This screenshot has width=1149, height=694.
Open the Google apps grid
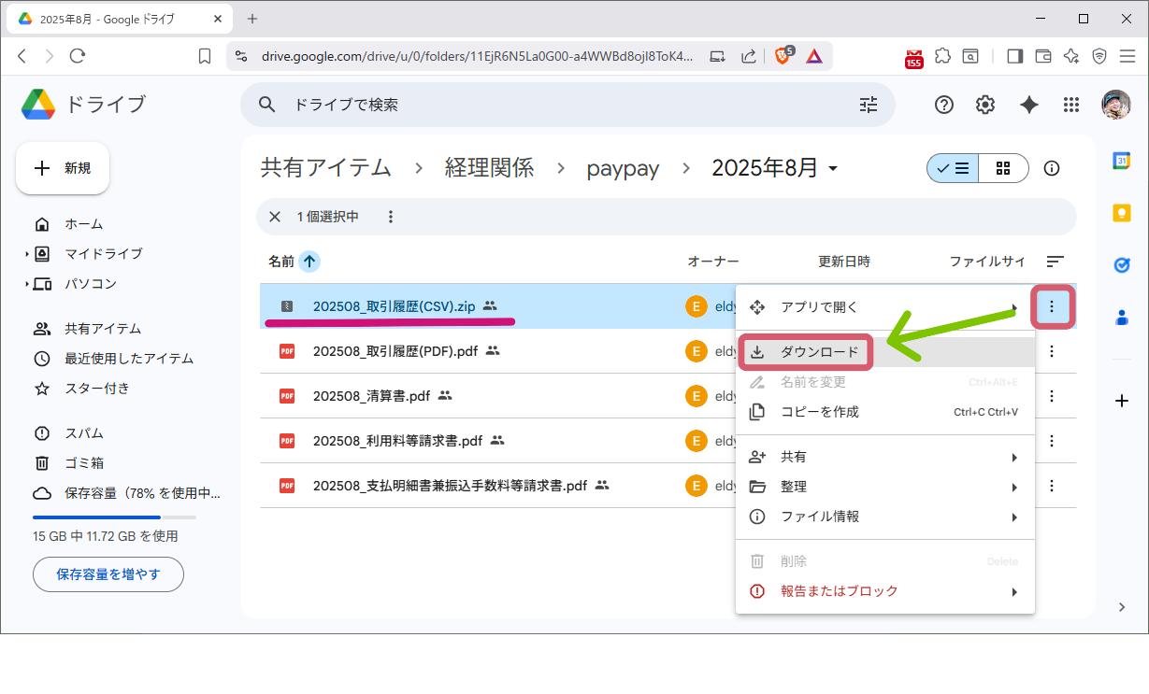(x=1071, y=105)
